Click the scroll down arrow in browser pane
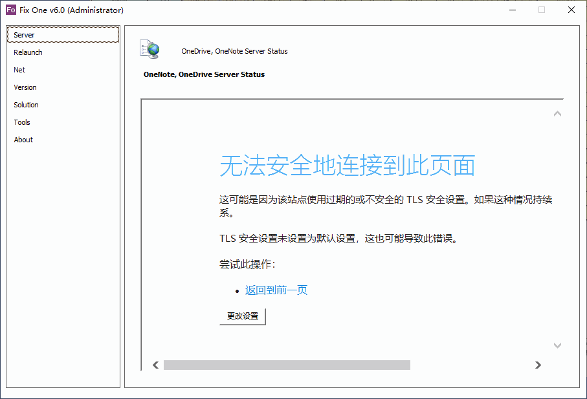This screenshot has width=587, height=399. pos(557,345)
